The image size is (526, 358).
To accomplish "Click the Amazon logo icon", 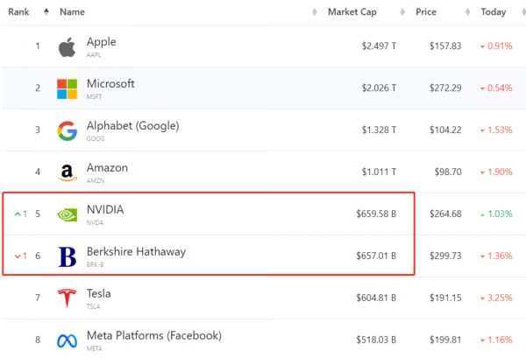I will 67,172.
